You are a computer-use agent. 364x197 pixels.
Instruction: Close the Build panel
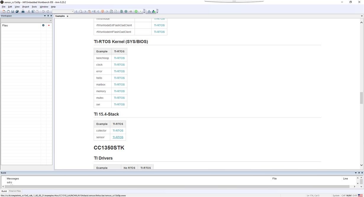(362, 173)
